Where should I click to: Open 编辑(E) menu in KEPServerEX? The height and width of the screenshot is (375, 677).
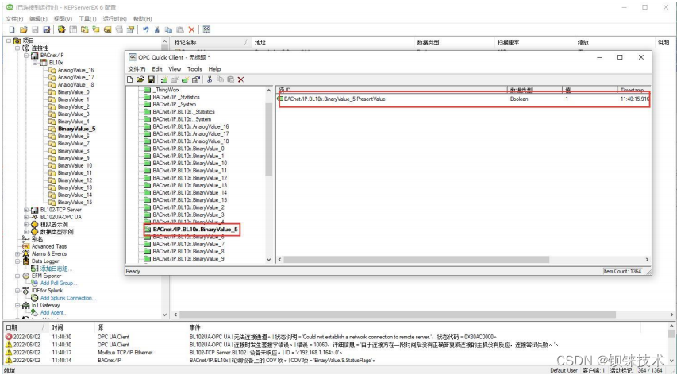38,18
